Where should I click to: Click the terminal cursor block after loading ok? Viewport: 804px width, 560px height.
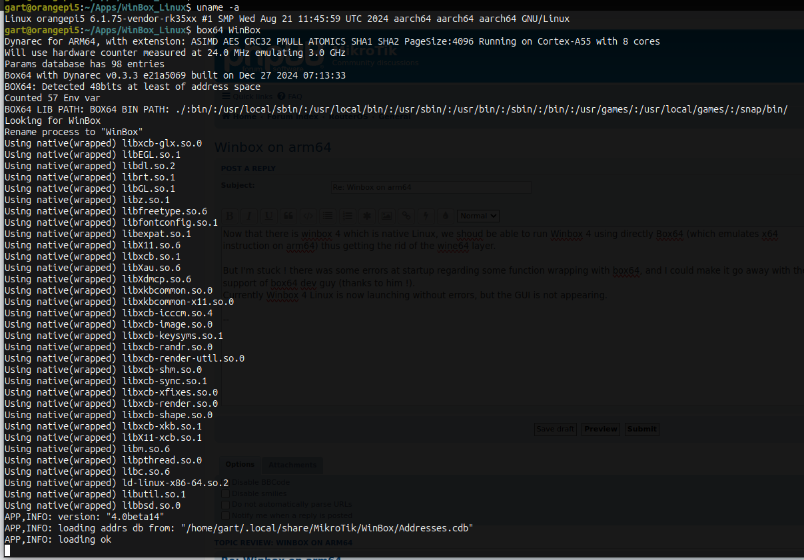pyautogui.click(x=7, y=551)
